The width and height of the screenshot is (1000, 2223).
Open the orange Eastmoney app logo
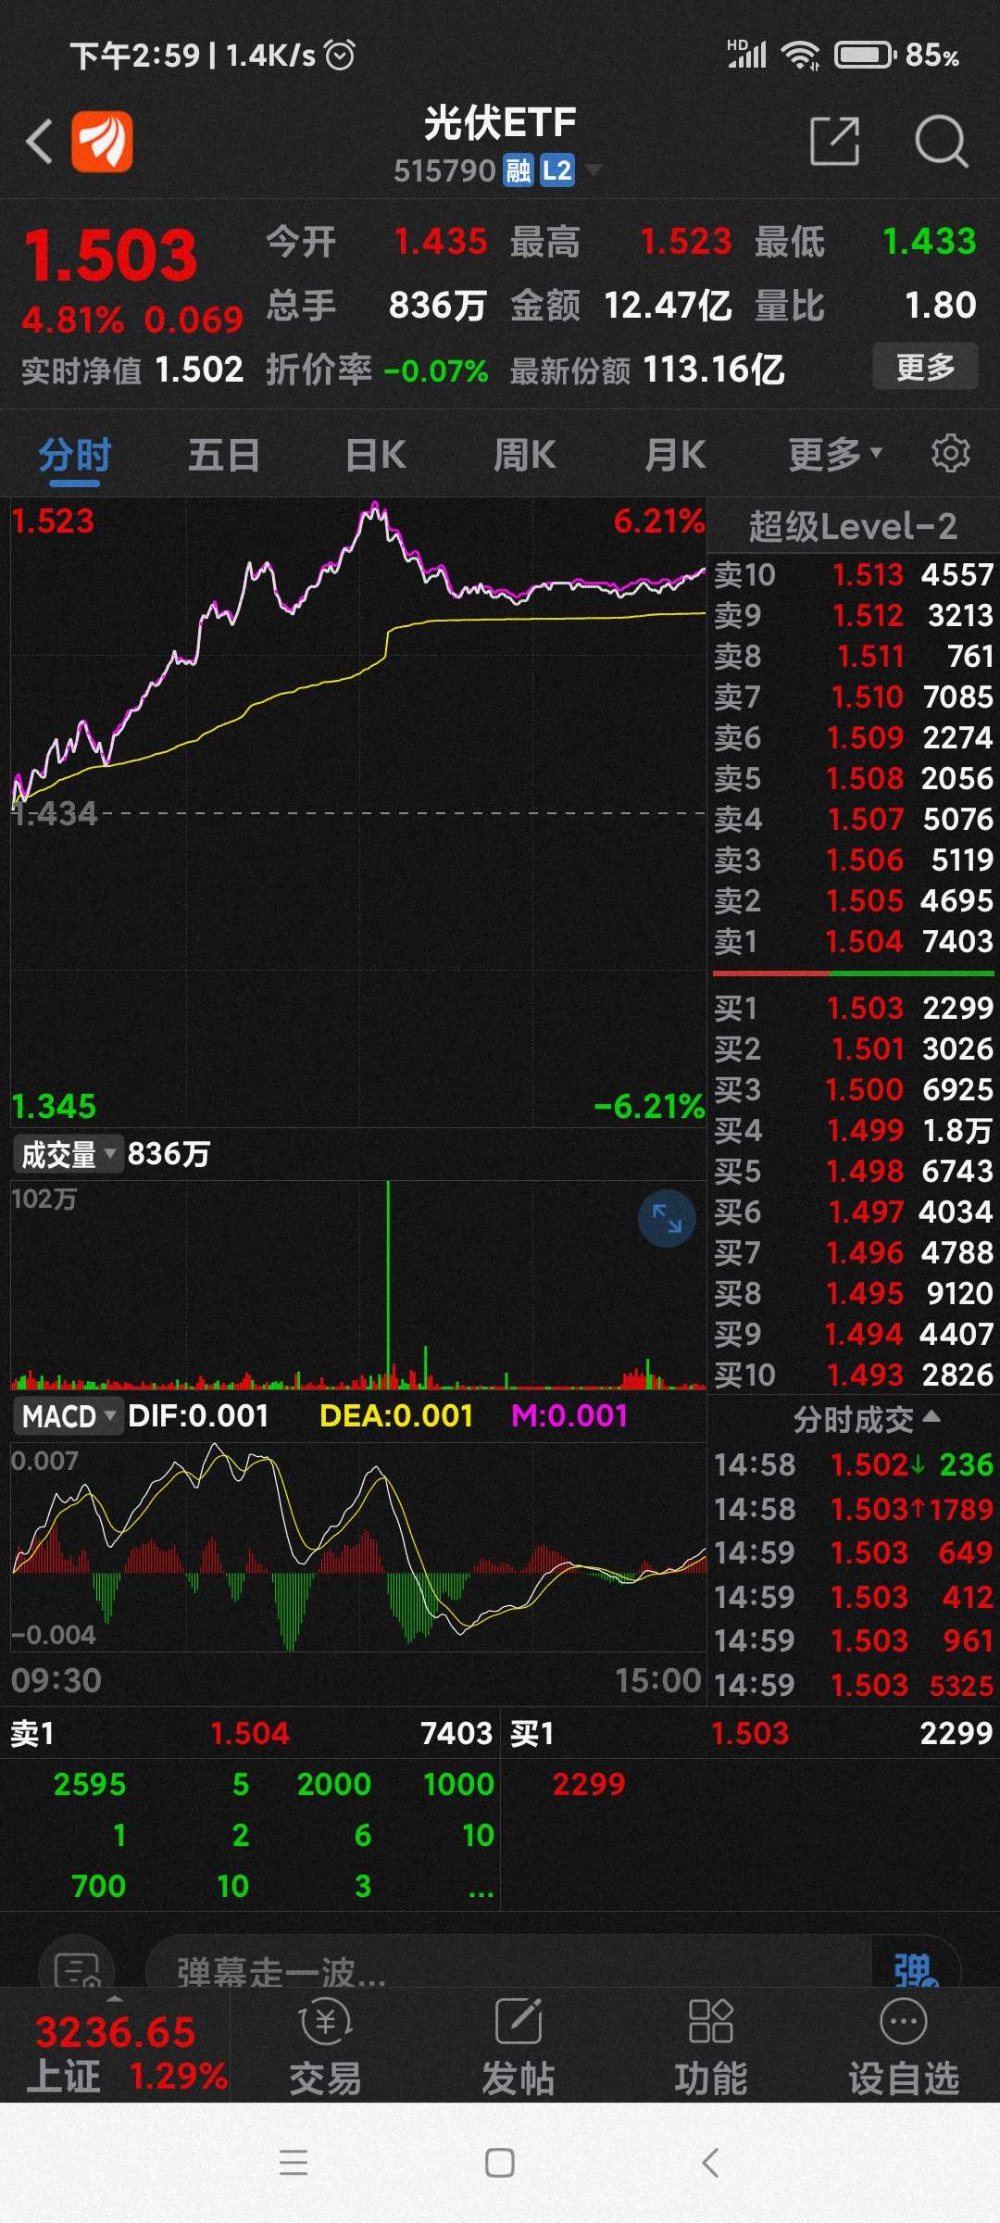click(x=102, y=142)
